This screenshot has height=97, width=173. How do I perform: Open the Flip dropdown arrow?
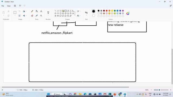pos(26,16)
